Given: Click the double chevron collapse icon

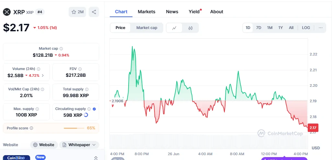Looking at the screenshot, I should [x=96, y=158].
